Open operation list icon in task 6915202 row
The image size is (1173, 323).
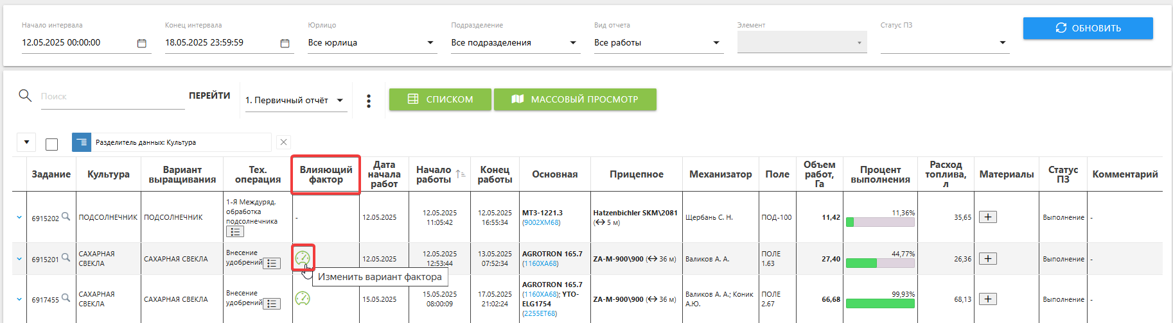click(235, 231)
